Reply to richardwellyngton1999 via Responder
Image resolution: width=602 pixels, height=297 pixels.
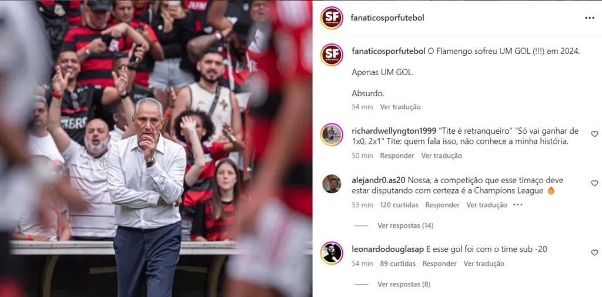click(397, 156)
